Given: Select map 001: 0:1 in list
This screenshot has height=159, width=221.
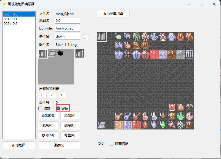Looking at the screenshot, I should coord(19,19).
